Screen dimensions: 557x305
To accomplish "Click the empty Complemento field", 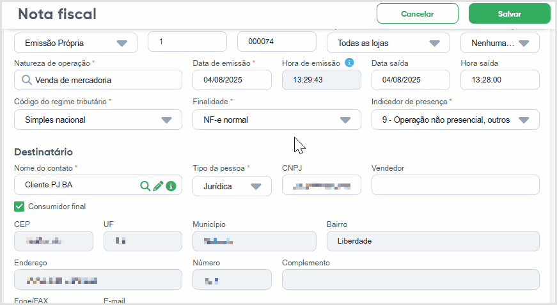I will (411, 279).
